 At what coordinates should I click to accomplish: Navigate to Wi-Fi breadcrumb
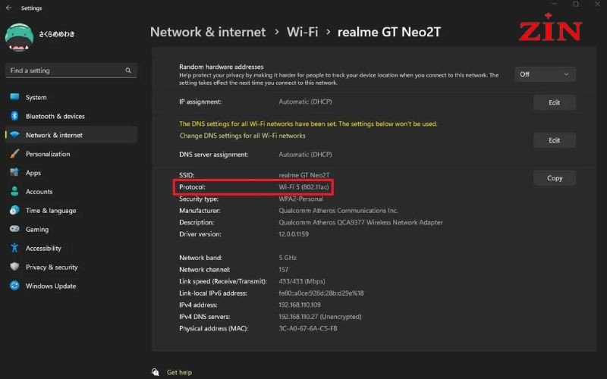point(302,32)
